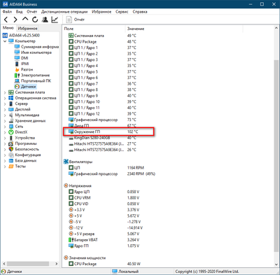Click the Отчёт report button
This screenshot has height=275, width=280.
[x=75, y=20]
